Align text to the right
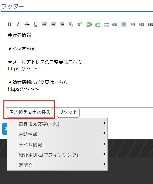The width and height of the screenshot is (153, 184). click(62, 24)
